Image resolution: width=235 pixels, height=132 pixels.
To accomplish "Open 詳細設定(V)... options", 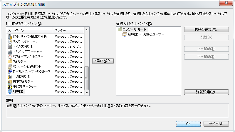I will [206, 92].
